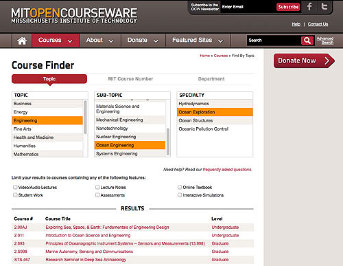Go to the home page icon
The image size is (343, 266).
pos(22,41)
